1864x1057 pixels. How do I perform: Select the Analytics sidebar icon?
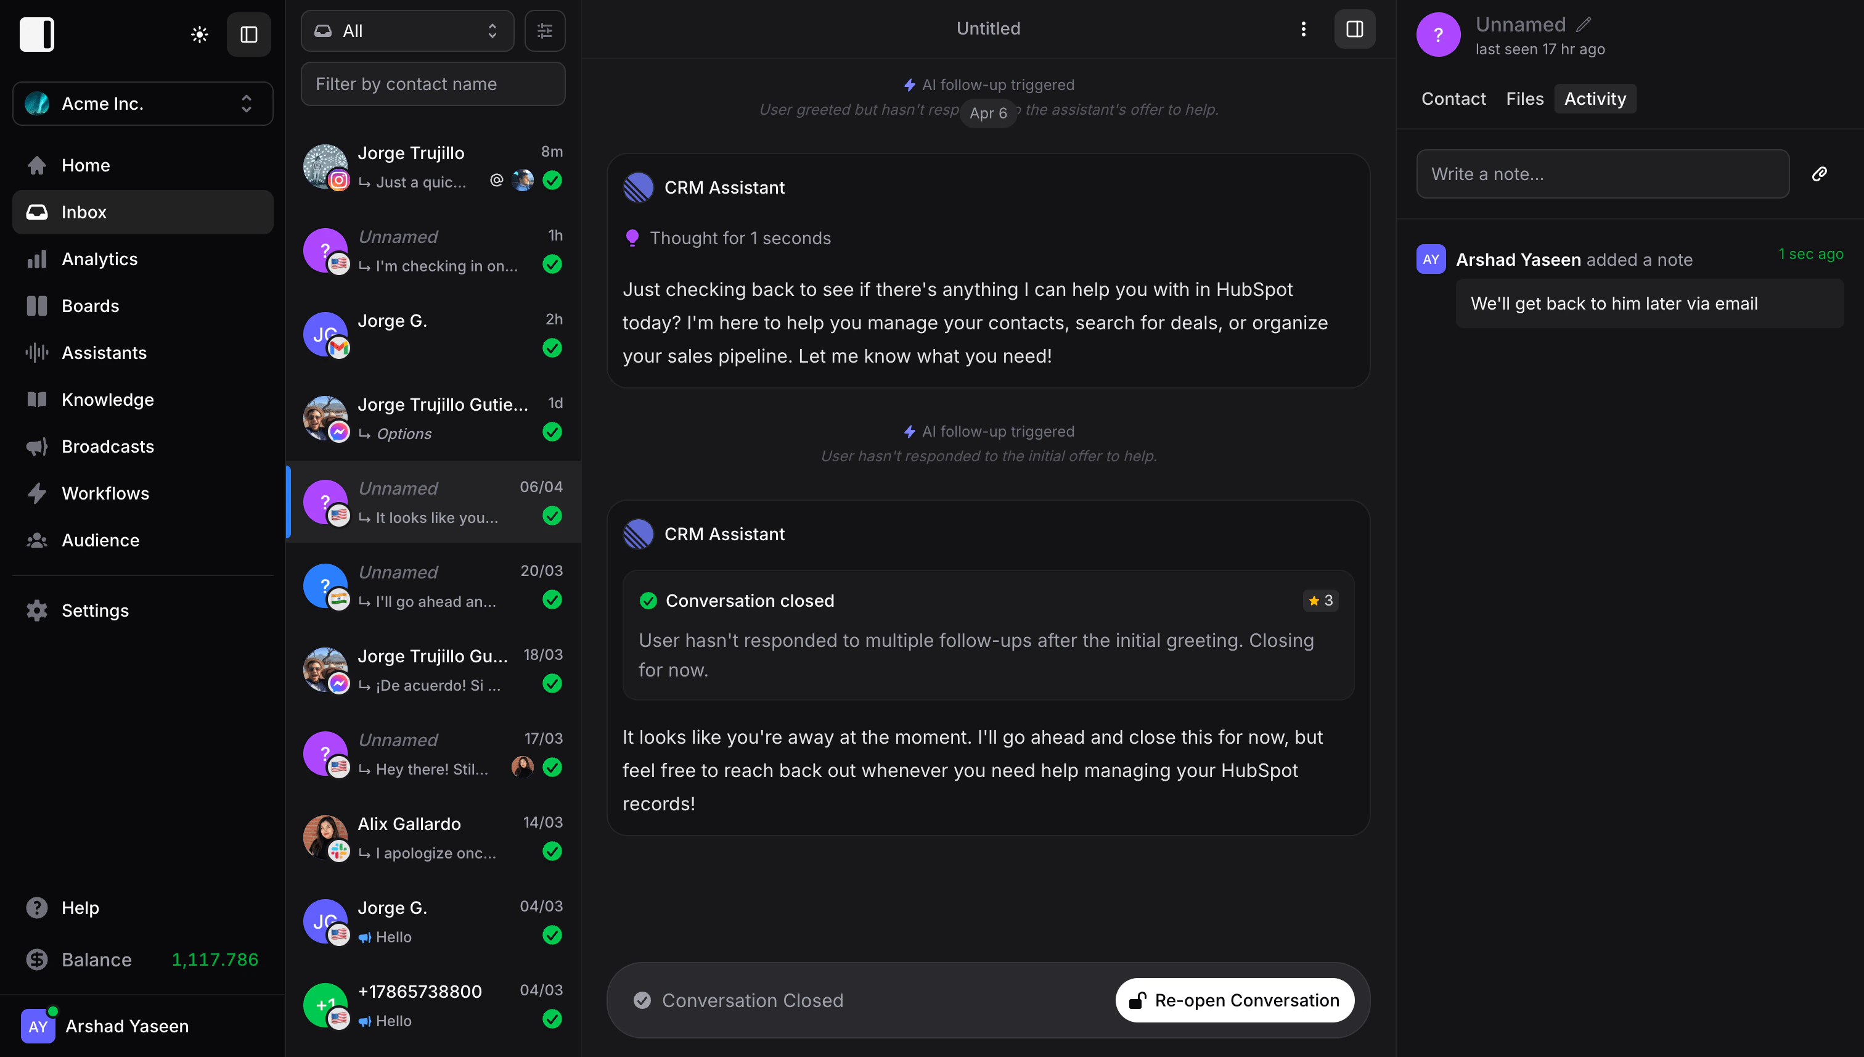37,258
